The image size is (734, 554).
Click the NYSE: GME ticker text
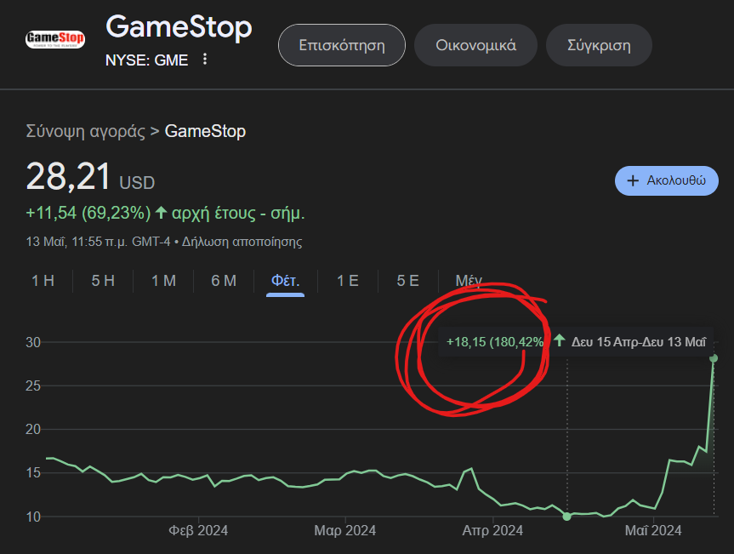coord(146,60)
